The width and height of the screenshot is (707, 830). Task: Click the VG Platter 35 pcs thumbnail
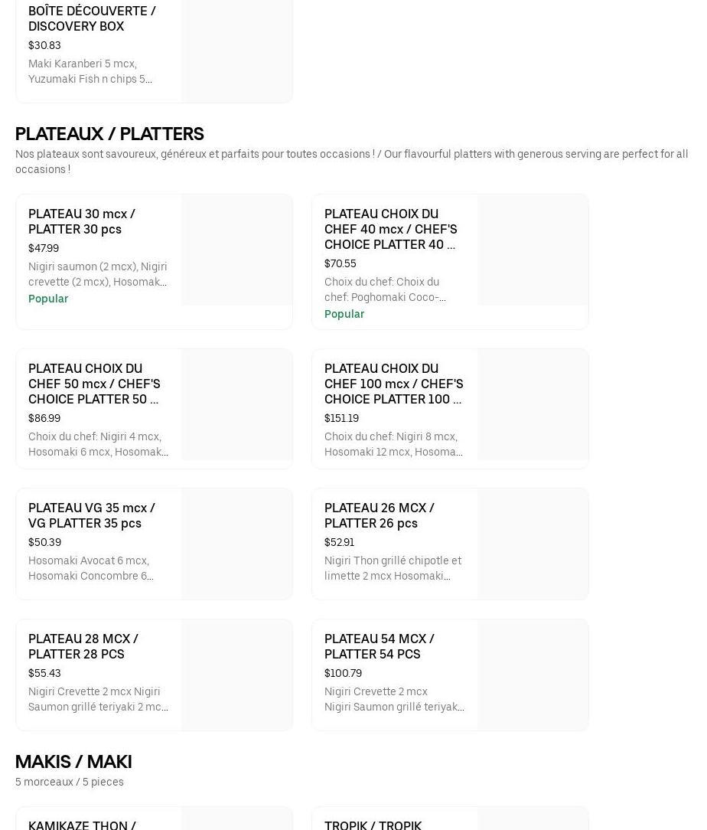pos(236,544)
